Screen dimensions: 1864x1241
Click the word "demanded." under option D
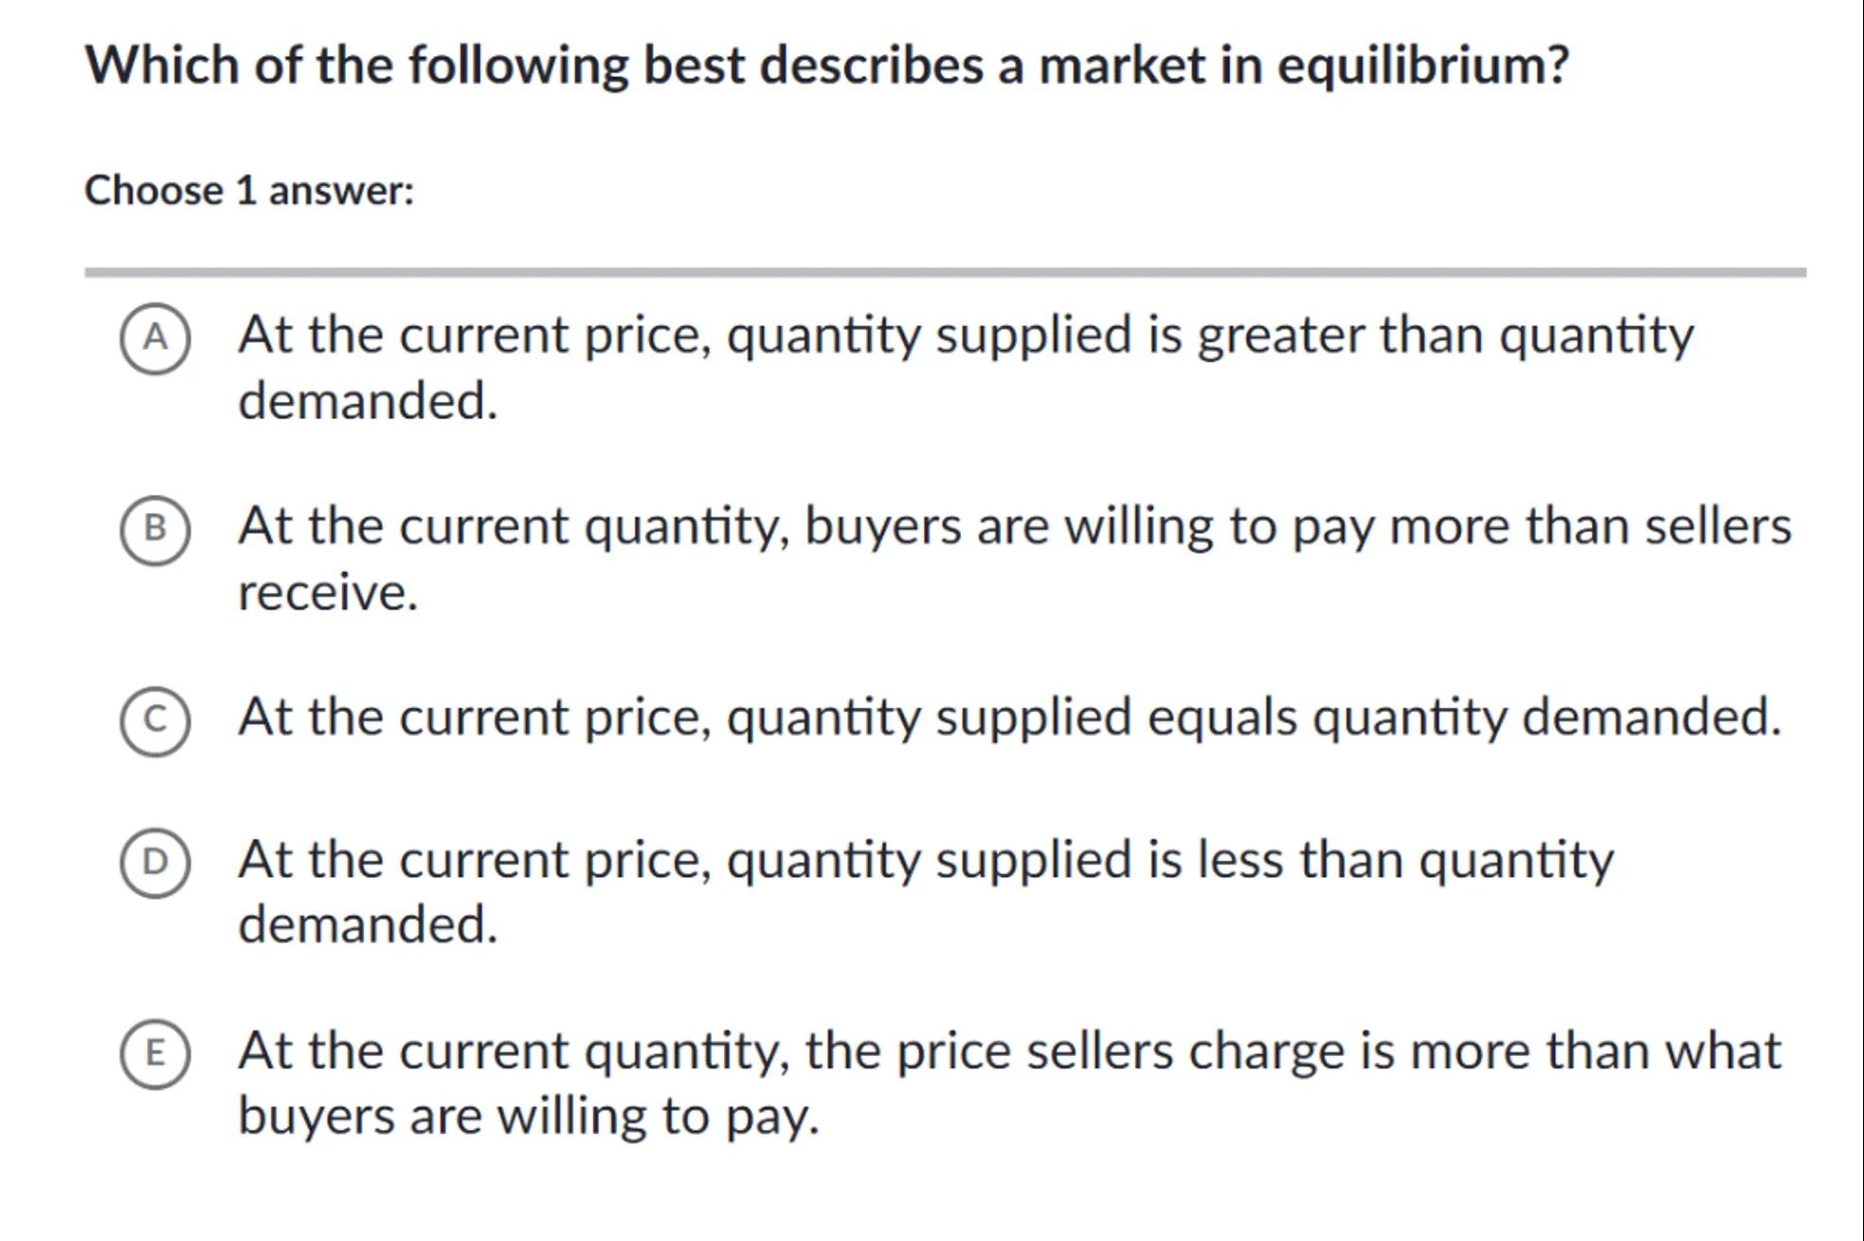click(368, 924)
